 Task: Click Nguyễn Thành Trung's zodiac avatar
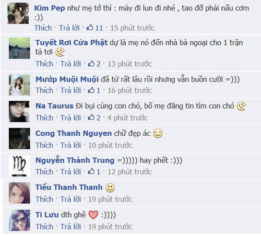19,166
